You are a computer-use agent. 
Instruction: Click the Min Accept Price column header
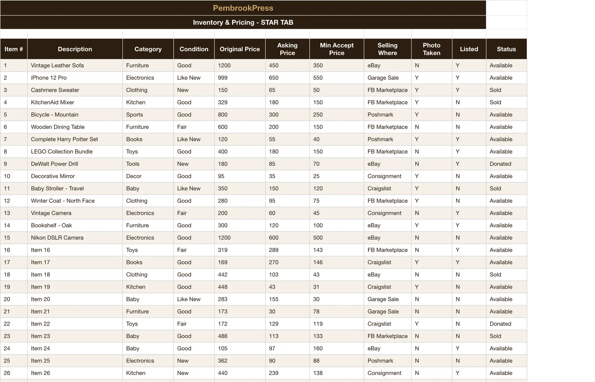(x=337, y=49)
